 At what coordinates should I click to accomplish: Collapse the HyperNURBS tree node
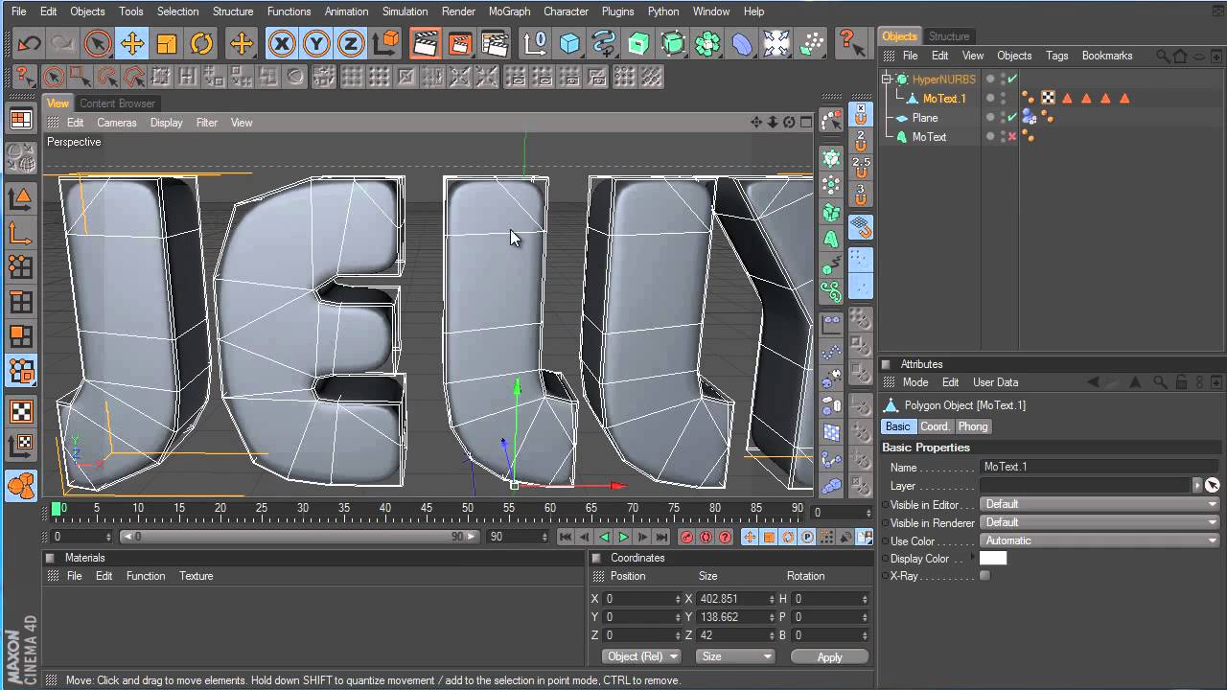click(x=887, y=80)
